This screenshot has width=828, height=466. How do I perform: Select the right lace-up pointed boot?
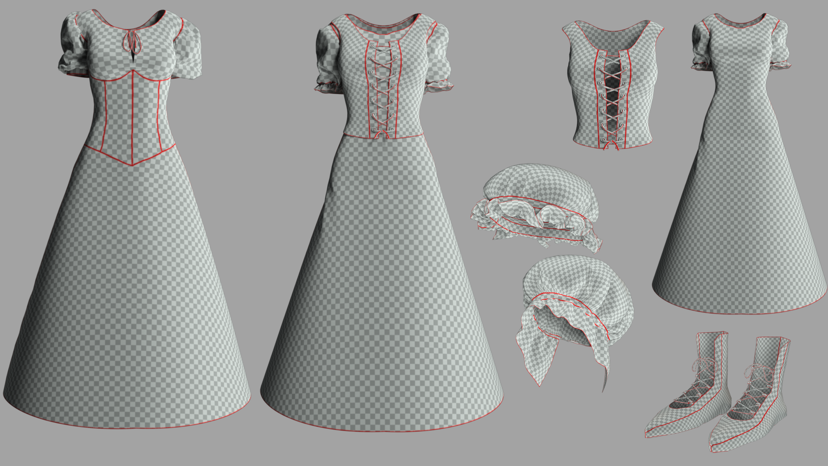750,394
